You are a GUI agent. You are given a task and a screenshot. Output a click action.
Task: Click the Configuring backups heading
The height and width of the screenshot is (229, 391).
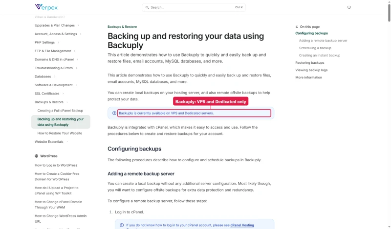click(x=134, y=149)
